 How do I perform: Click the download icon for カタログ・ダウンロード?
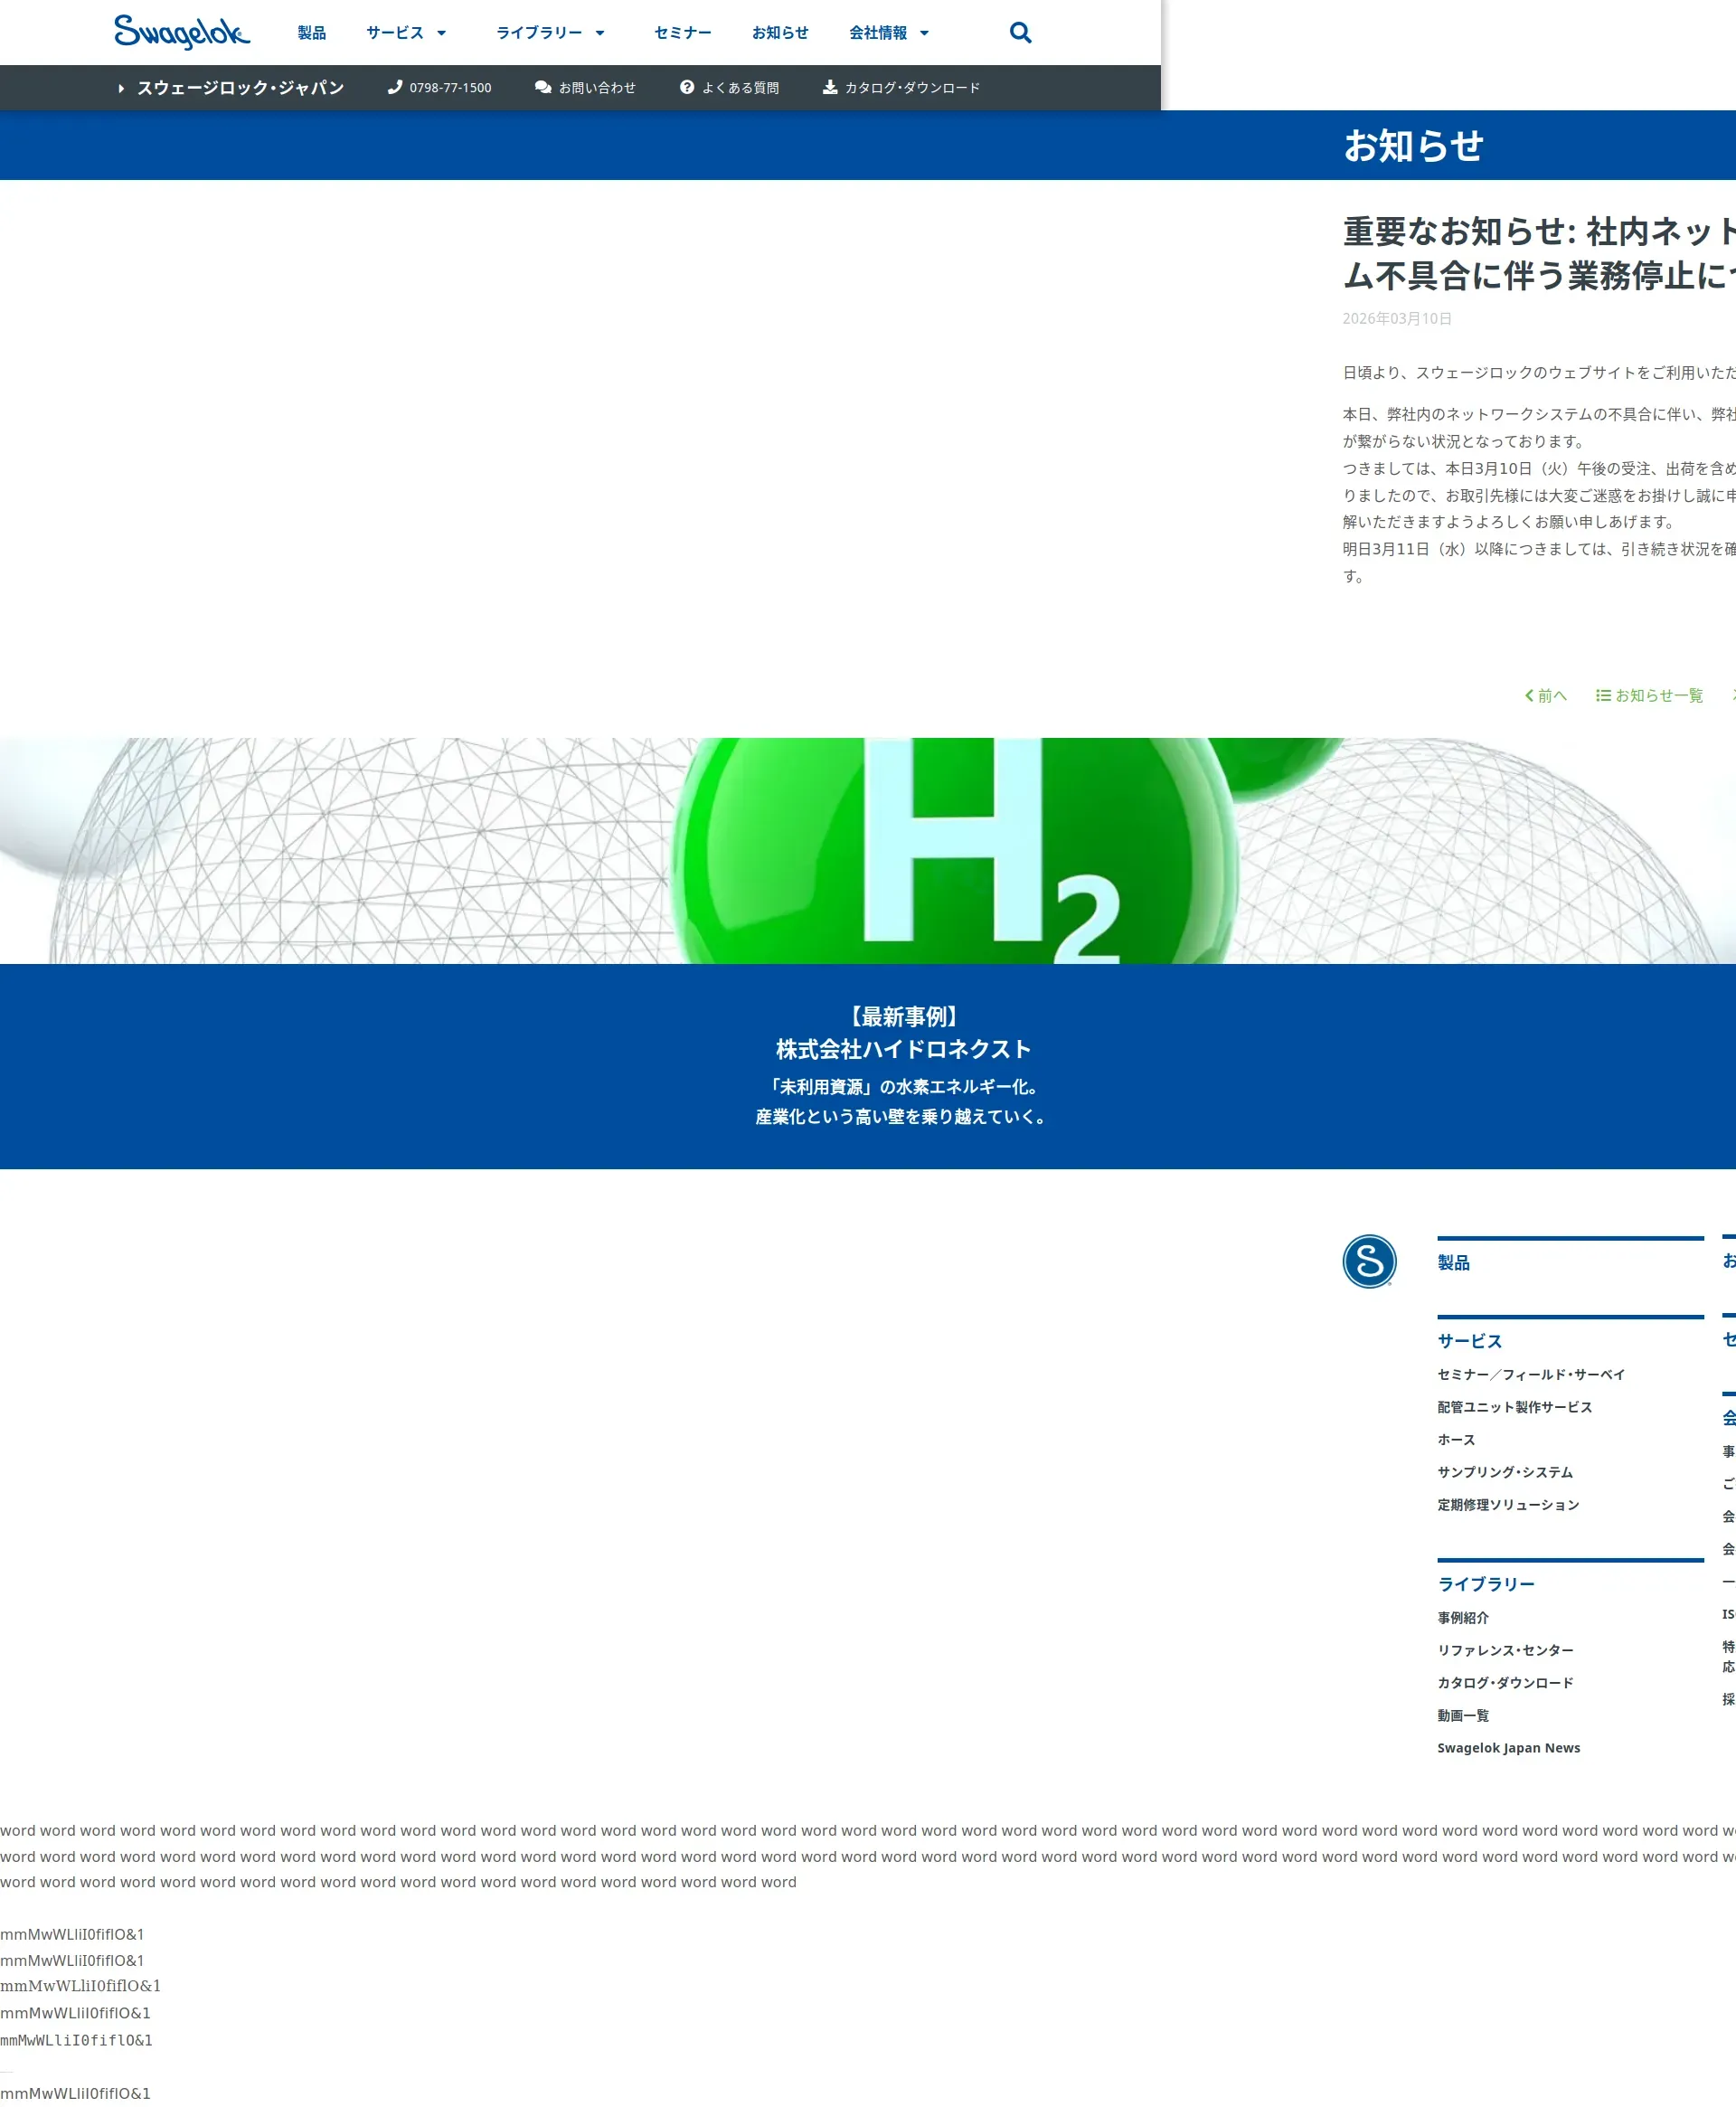click(x=830, y=87)
